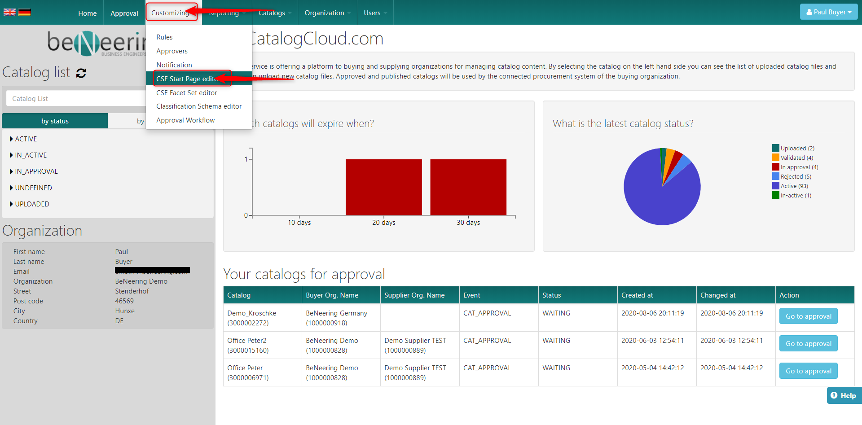Viewport: 862px width, 425px height.
Task: Switch language to English via UK flag
Action: click(9, 12)
